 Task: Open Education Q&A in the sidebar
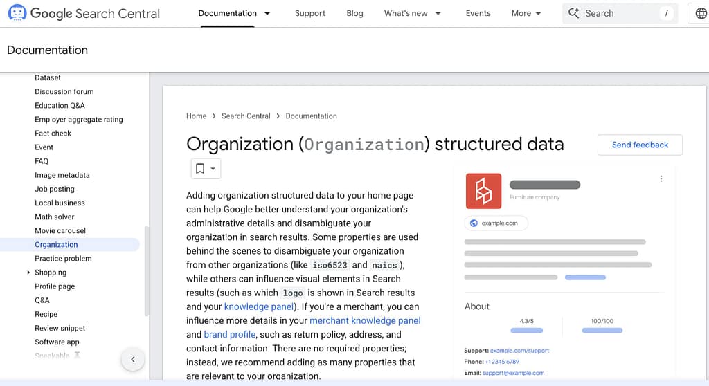pyautogui.click(x=60, y=106)
